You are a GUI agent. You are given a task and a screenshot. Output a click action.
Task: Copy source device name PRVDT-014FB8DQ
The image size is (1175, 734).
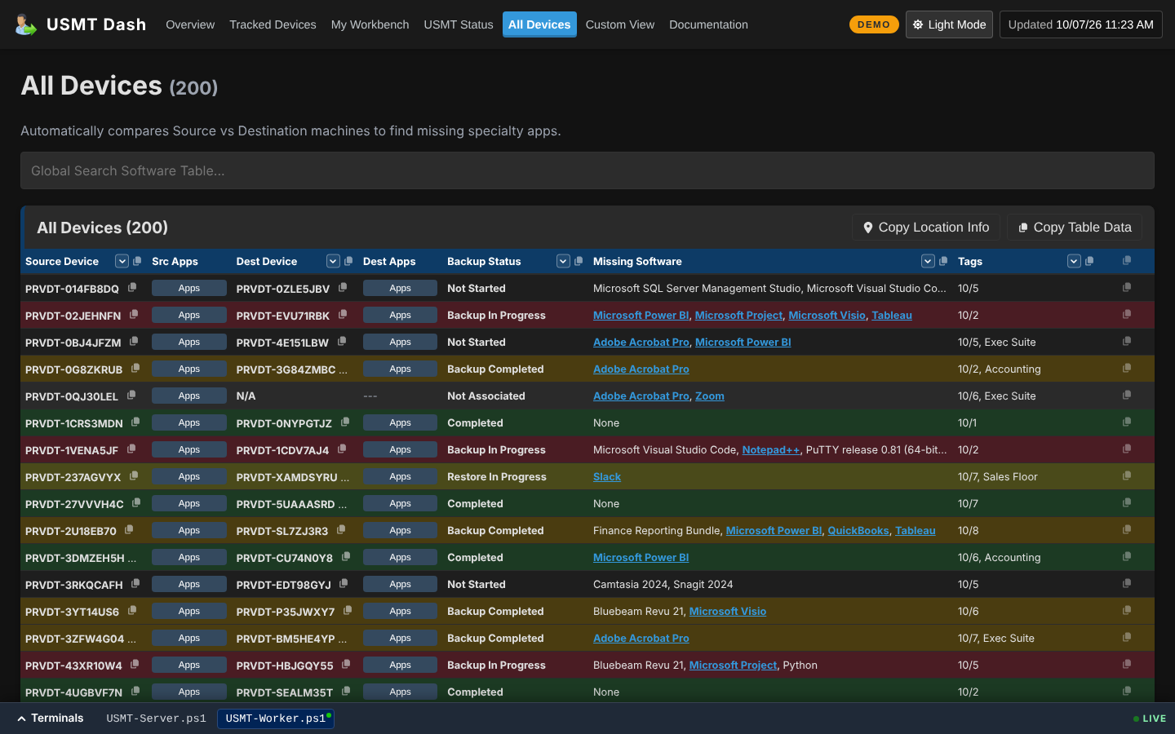point(132,288)
